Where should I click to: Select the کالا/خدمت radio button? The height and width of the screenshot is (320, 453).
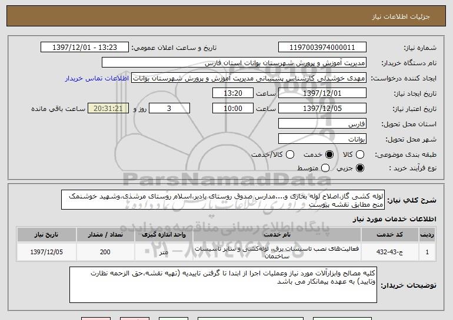[290, 154]
